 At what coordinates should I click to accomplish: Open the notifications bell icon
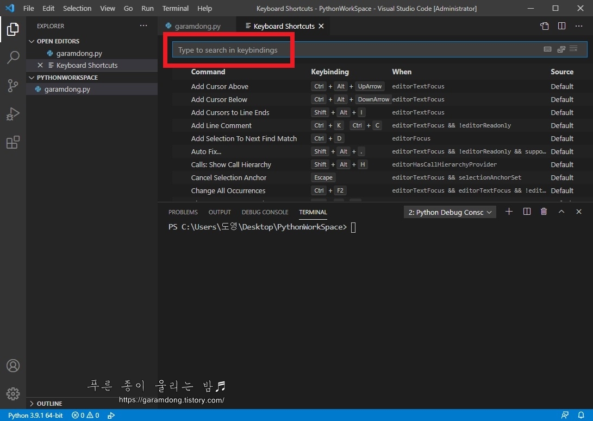(x=581, y=416)
